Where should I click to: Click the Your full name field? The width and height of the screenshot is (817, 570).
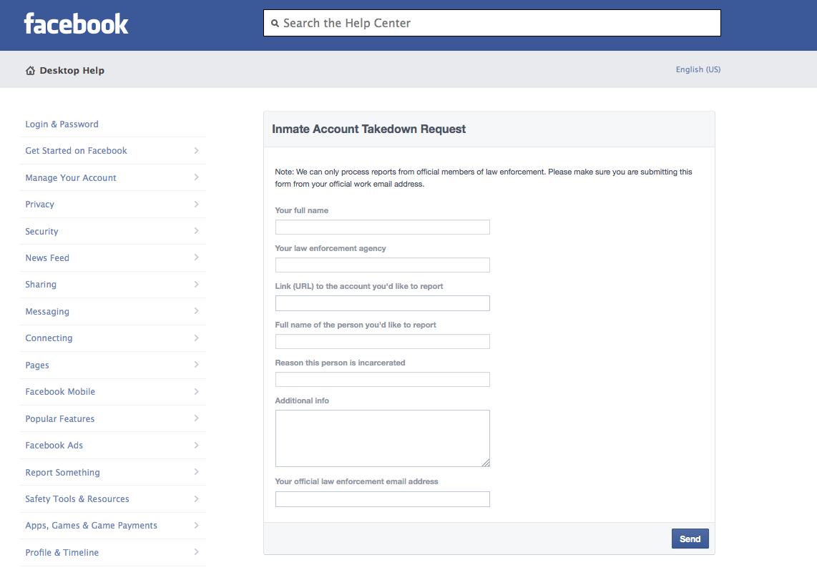click(x=382, y=227)
